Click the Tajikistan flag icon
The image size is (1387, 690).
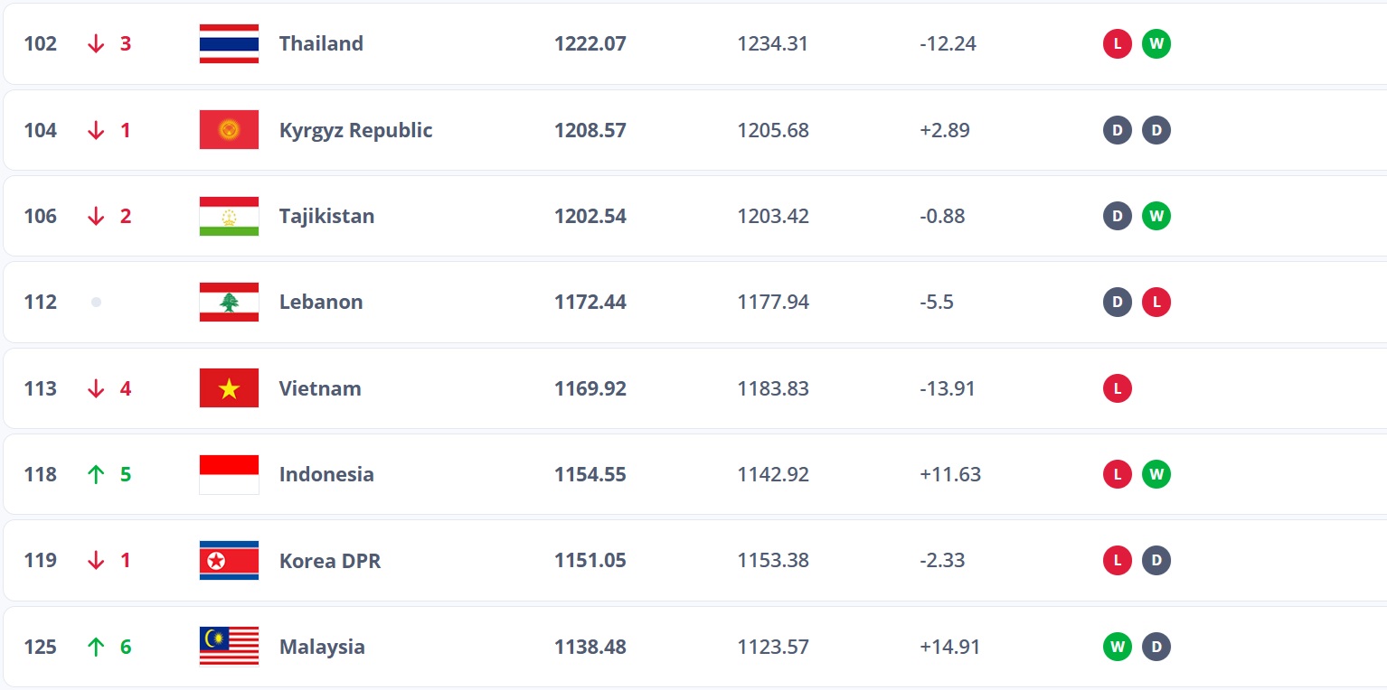[229, 216]
